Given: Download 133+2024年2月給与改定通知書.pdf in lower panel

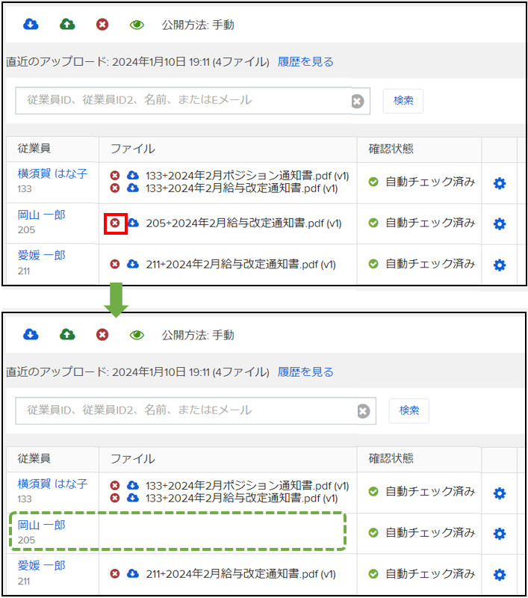Looking at the screenshot, I should [x=133, y=498].
